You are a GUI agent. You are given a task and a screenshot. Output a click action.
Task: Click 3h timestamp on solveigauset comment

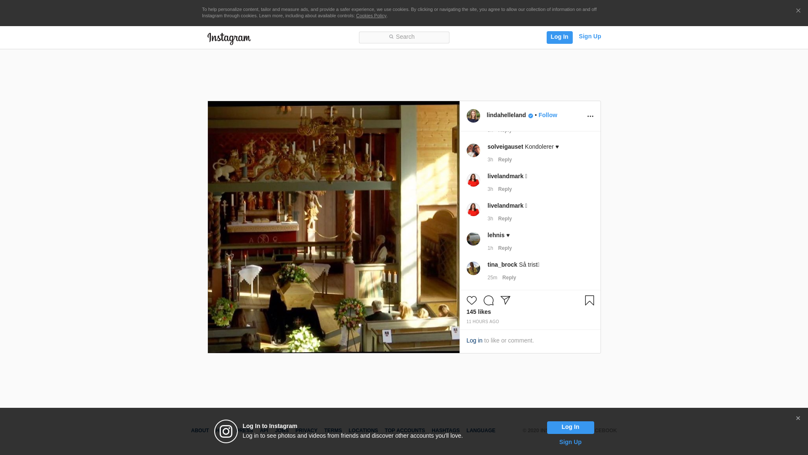pos(490,160)
